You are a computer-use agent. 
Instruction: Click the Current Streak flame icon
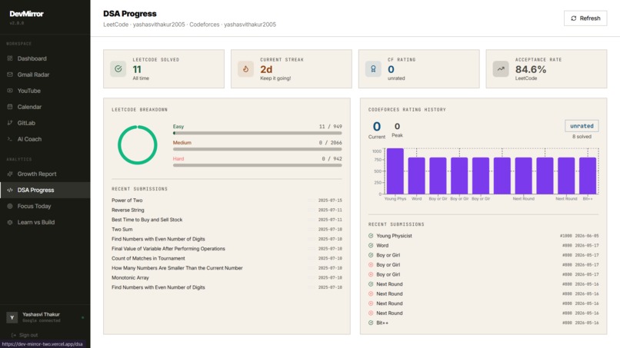coord(245,68)
